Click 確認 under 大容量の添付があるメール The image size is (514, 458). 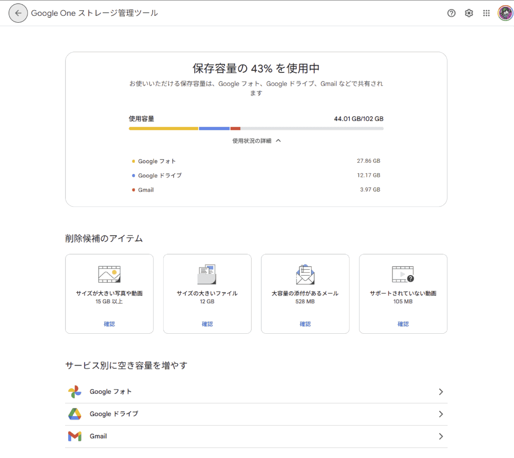[x=305, y=324]
